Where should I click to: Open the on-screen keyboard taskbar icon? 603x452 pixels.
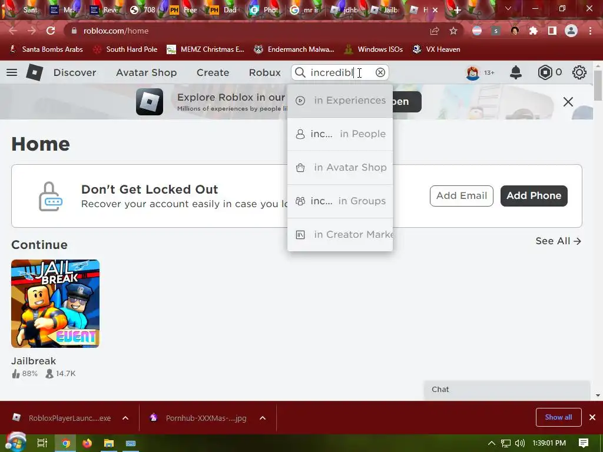131,443
